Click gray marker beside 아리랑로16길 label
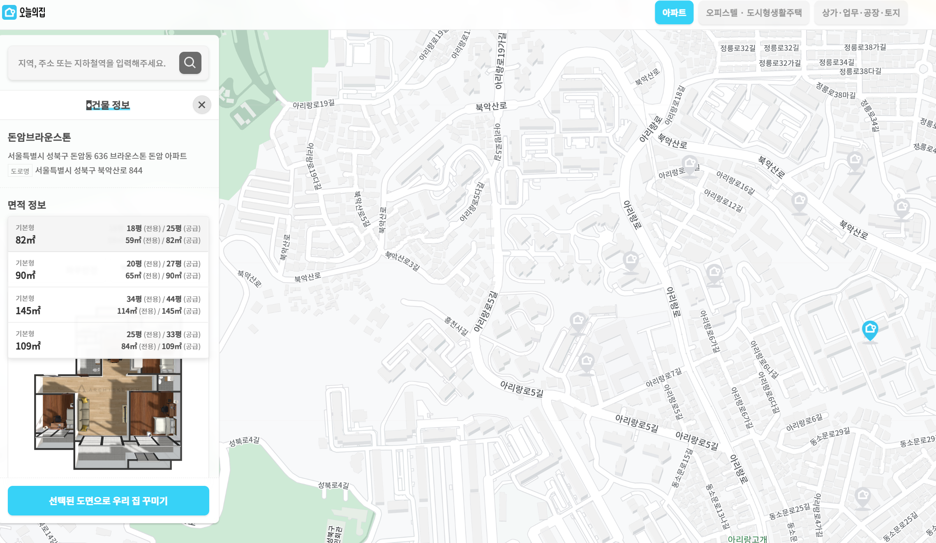Screen dimensions: 936x543 (690, 165)
